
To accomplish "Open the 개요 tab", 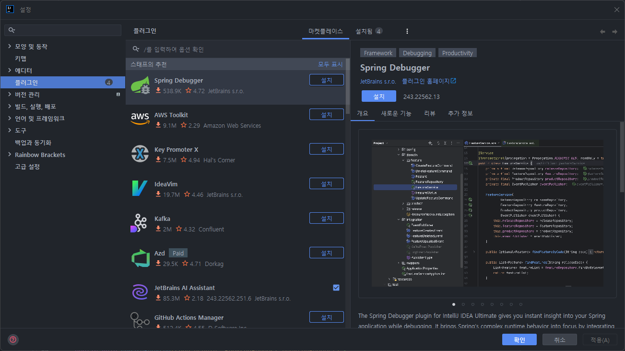I will point(363,113).
